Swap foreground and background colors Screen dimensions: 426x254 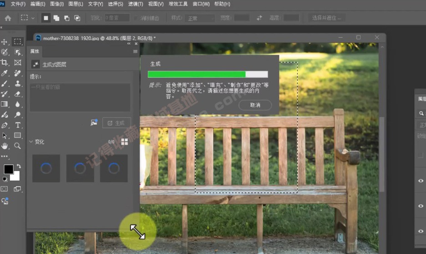point(19,166)
